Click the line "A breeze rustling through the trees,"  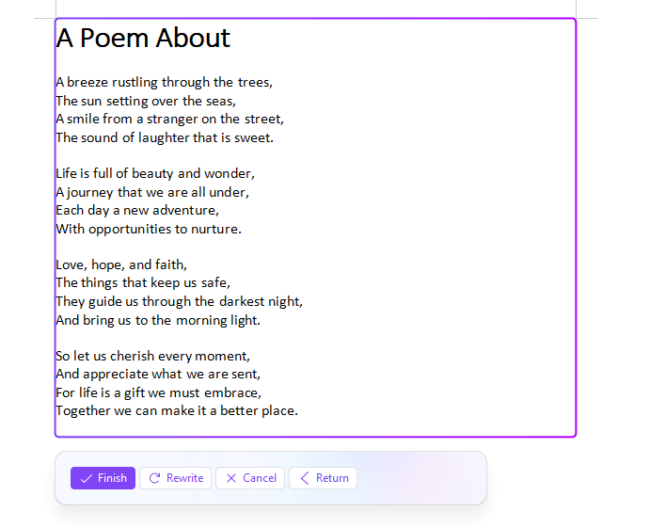164,82
